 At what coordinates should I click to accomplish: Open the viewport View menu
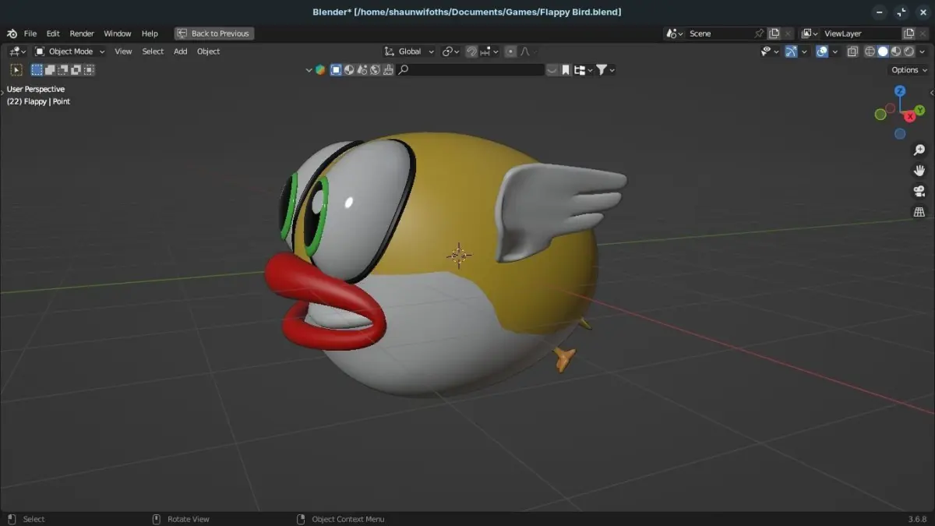tap(123, 51)
